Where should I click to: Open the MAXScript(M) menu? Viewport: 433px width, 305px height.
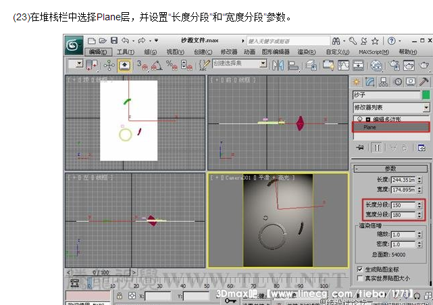374,52
